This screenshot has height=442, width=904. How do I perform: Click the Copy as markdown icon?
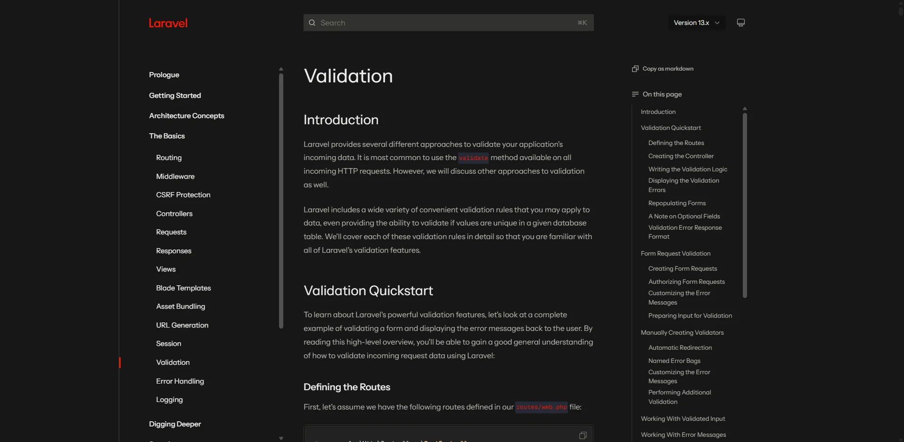click(635, 69)
